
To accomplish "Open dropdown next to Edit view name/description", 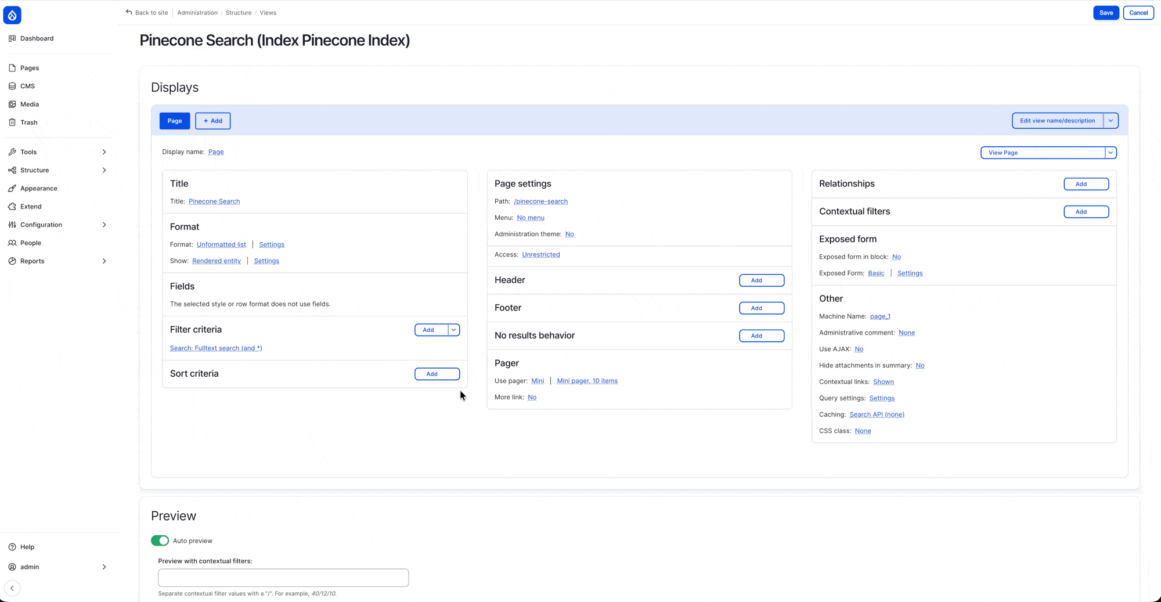I will 1110,121.
